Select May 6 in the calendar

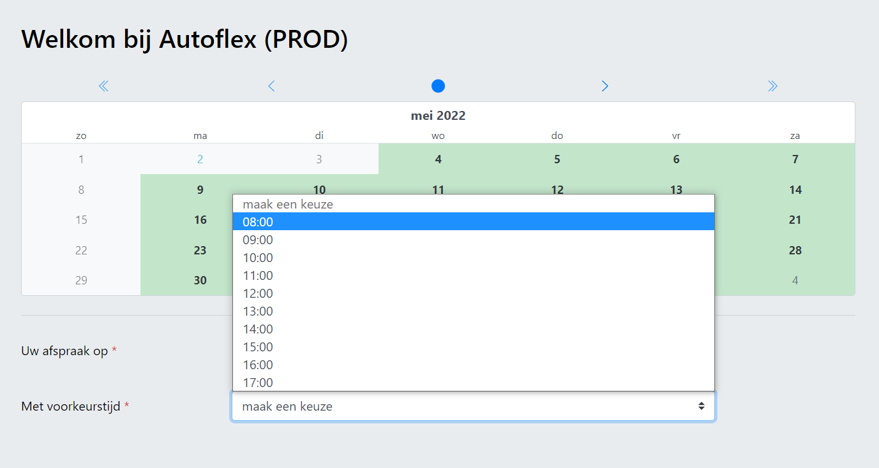coord(676,159)
